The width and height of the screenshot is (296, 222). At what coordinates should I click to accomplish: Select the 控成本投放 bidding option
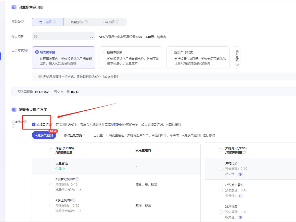pyautogui.click(x=104, y=52)
